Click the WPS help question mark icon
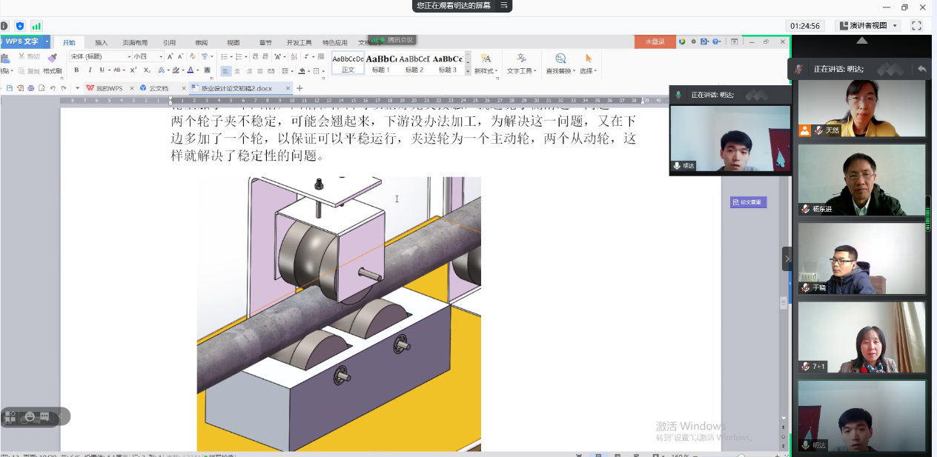The width and height of the screenshot is (937, 457). coord(715,42)
